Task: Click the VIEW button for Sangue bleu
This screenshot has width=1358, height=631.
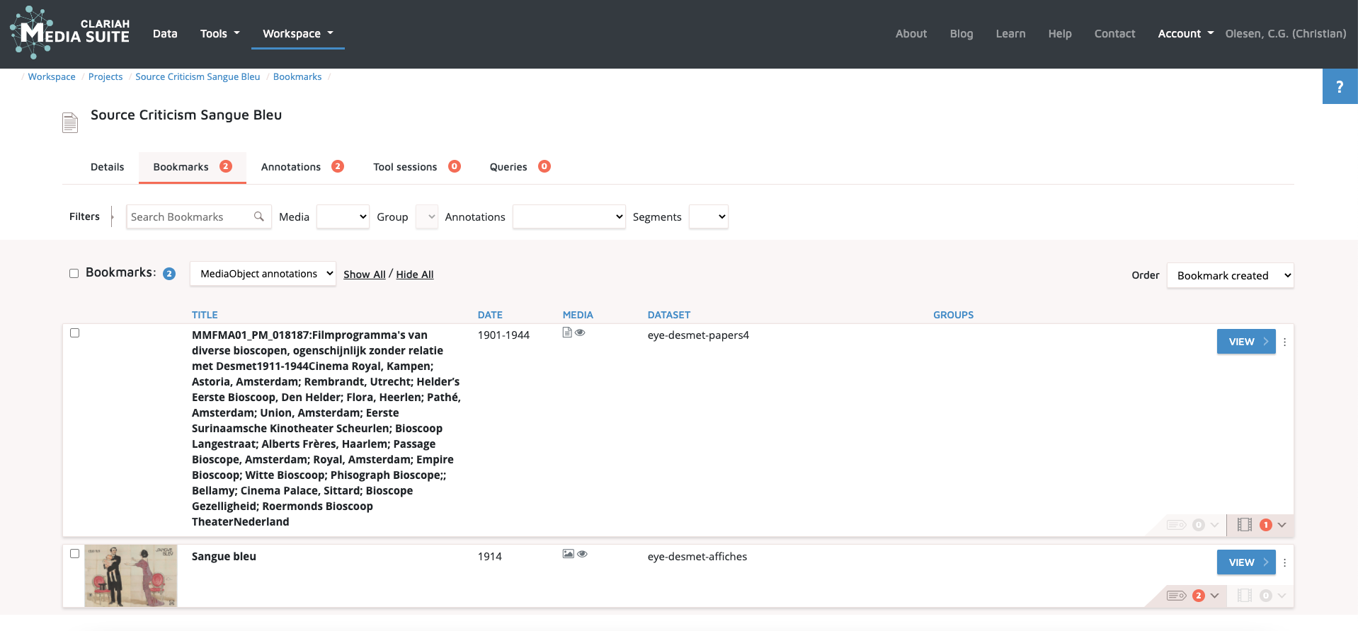Action: [1245, 562]
